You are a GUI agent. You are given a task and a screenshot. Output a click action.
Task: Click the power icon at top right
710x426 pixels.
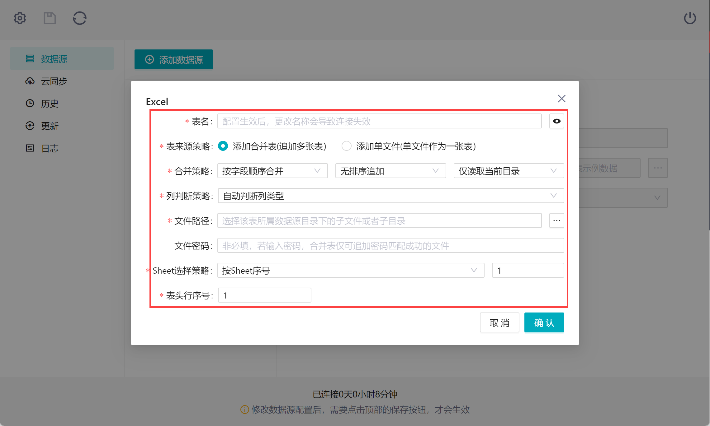tap(690, 18)
